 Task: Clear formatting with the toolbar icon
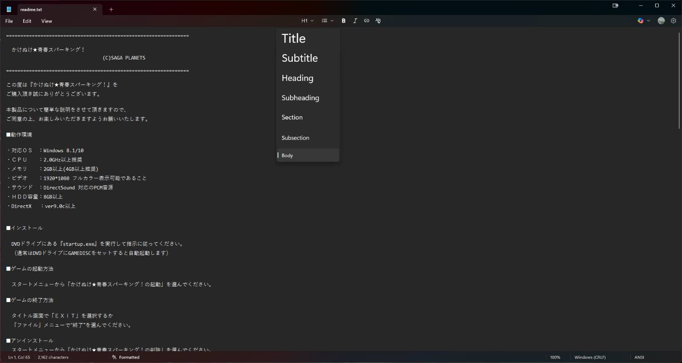tap(378, 21)
